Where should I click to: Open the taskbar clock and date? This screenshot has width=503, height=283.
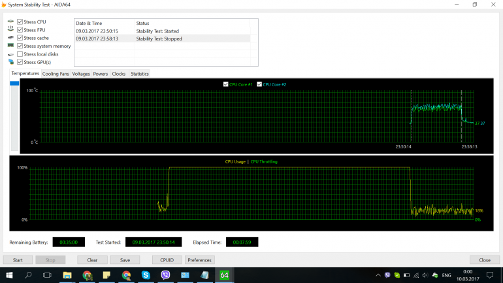click(x=468, y=275)
